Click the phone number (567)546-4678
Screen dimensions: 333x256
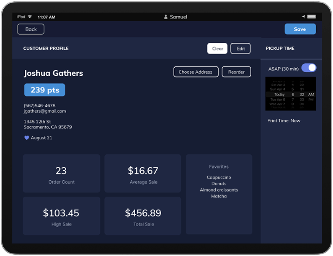tap(39, 105)
